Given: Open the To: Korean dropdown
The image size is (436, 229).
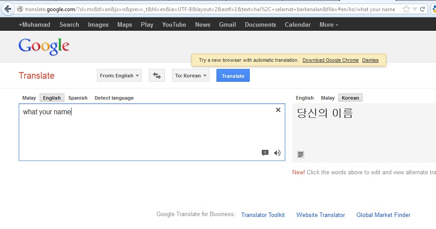Looking at the screenshot, I should pos(191,76).
